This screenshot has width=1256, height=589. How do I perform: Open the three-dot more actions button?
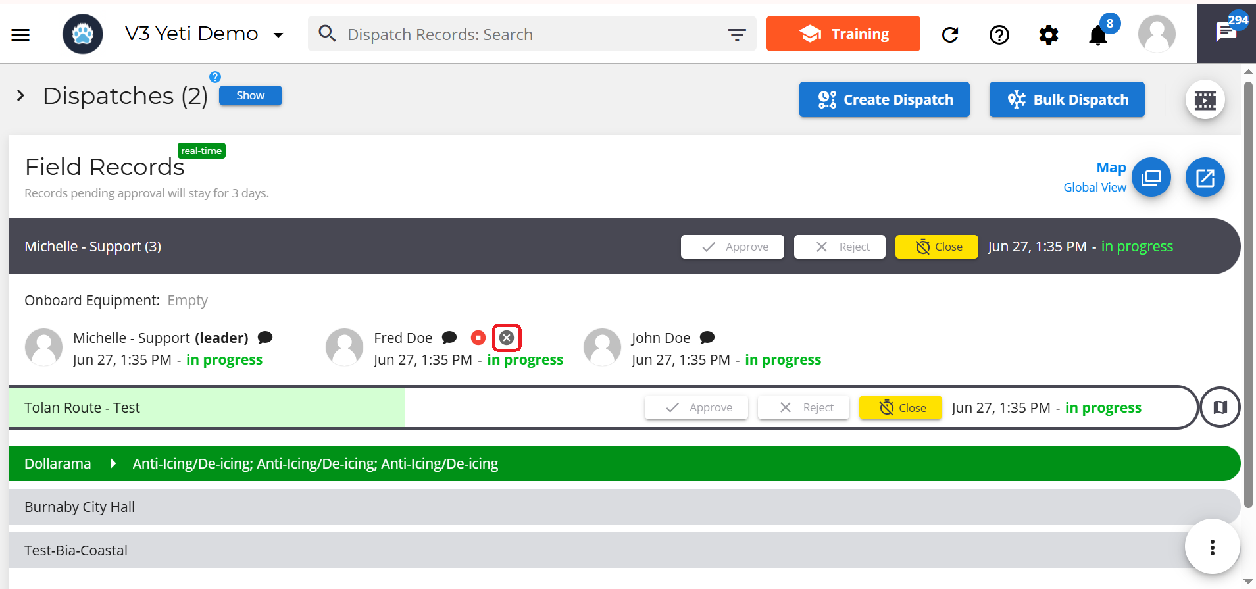click(x=1213, y=547)
